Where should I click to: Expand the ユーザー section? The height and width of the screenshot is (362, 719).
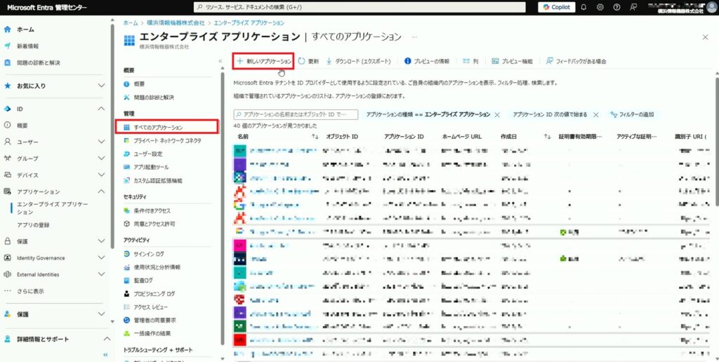(x=101, y=142)
